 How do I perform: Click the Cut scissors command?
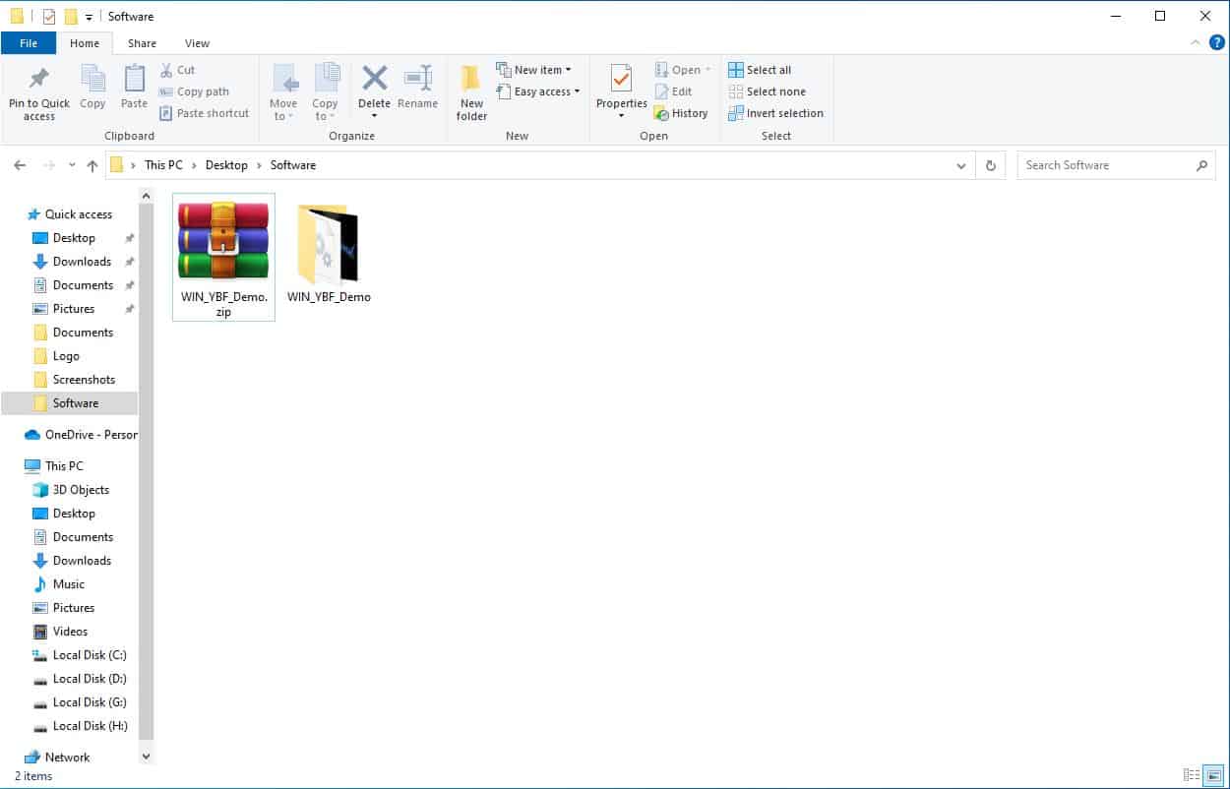(177, 70)
